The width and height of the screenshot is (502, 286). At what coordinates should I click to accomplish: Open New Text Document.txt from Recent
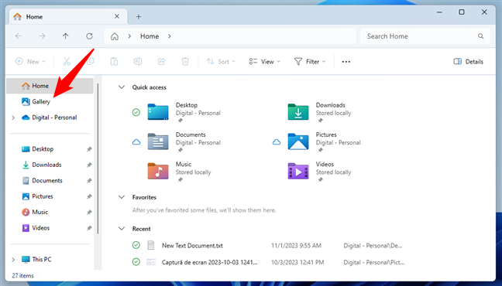[192, 246]
